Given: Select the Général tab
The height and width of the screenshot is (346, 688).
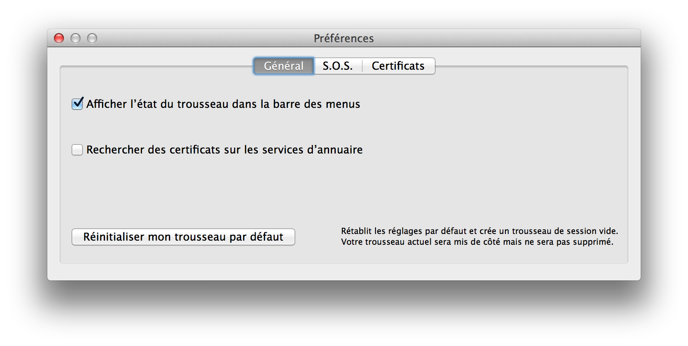Looking at the screenshot, I should 284,66.
